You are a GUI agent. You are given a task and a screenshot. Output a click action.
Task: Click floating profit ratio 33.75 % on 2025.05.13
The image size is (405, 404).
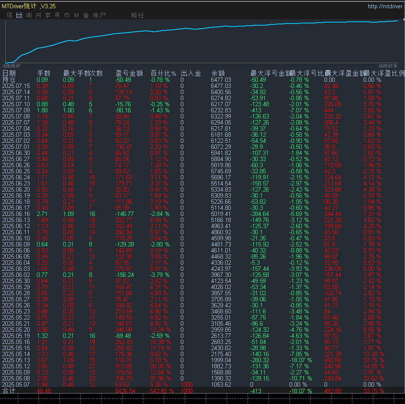click(374, 360)
